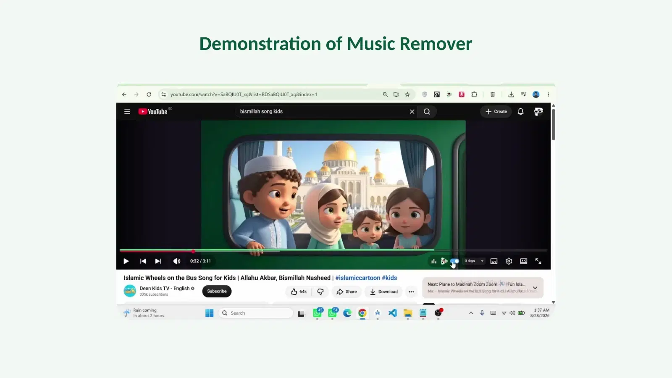Open the weather widget 'Rain coming'
The image size is (672, 378).
144,313
